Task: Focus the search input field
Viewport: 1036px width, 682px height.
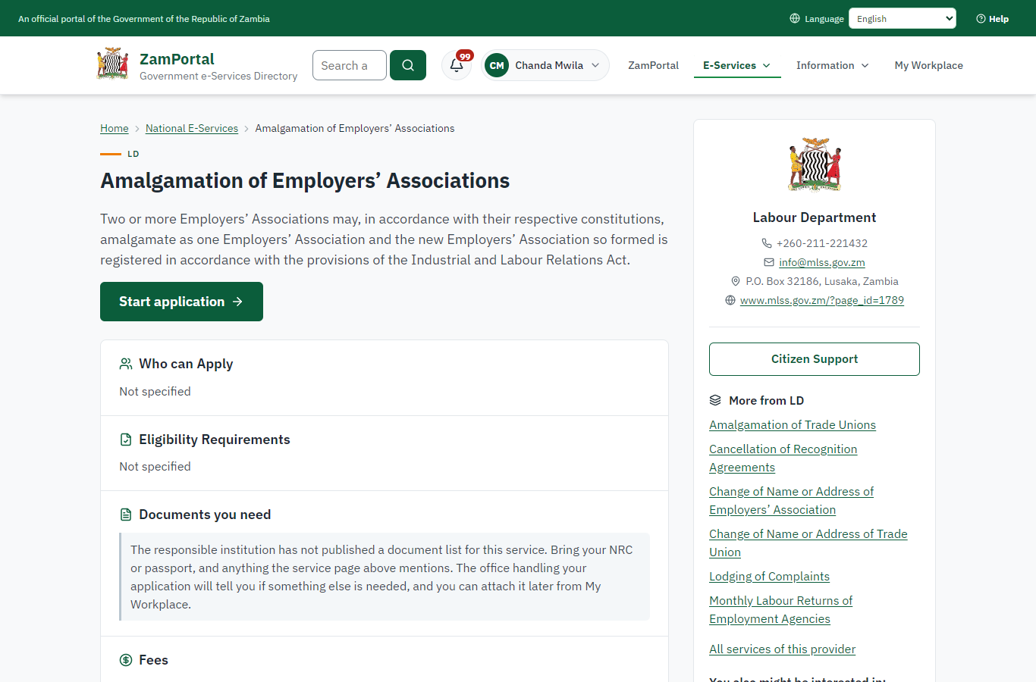Action: coord(350,65)
